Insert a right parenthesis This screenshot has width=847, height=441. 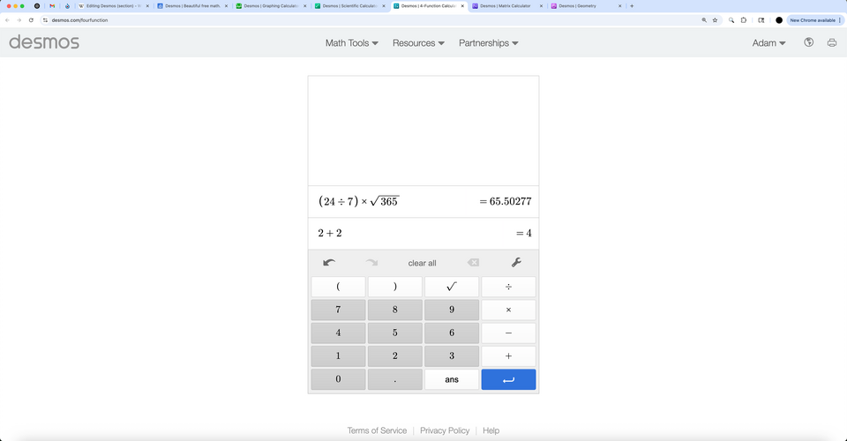tap(395, 287)
